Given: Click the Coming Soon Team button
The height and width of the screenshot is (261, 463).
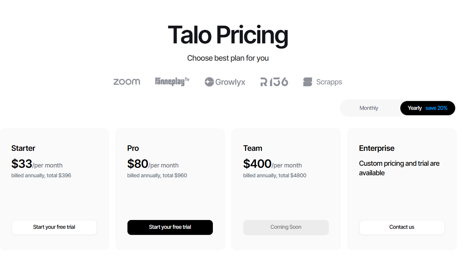Looking at the screenshot, I should coord(286,227).
